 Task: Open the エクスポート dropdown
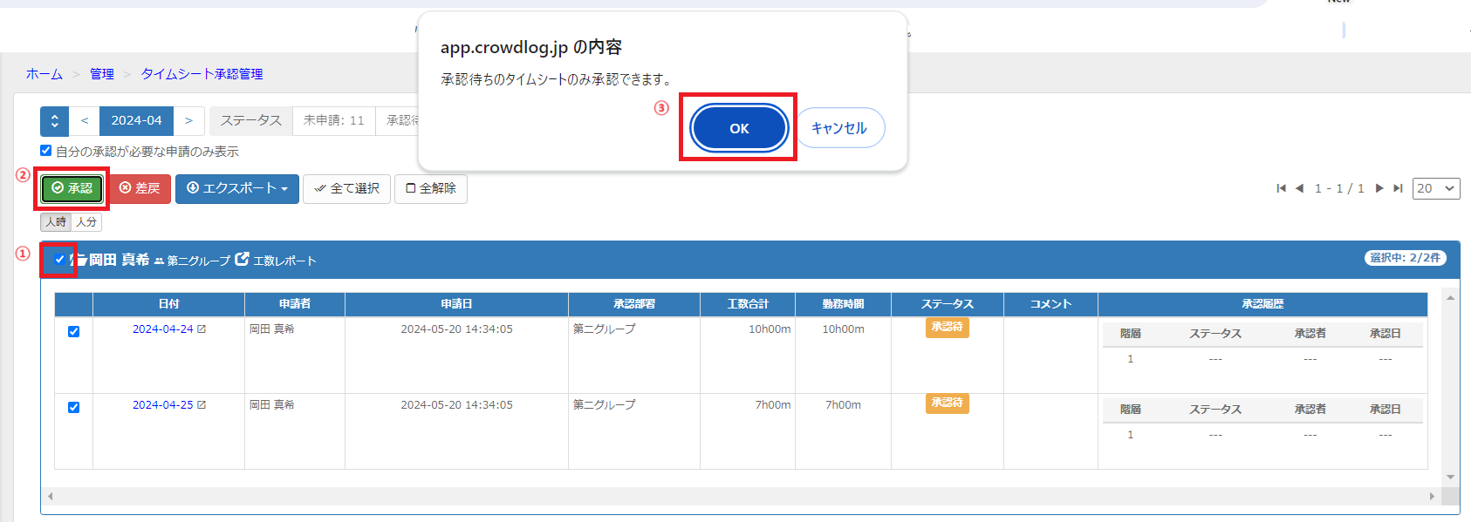[x=236, y=188]
